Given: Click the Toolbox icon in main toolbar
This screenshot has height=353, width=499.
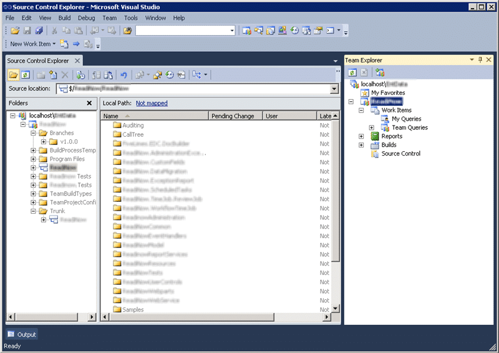Looking at the screenshot, I should (x=318, y=31).
